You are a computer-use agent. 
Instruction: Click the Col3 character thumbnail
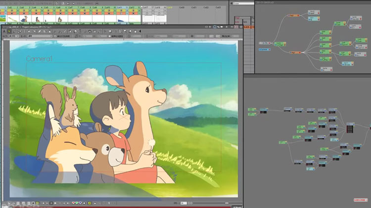point(25,18)
